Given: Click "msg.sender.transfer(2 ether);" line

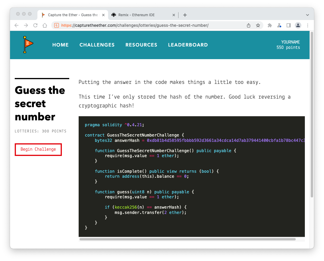Looking at the screenshot, I should click(151, 212).
